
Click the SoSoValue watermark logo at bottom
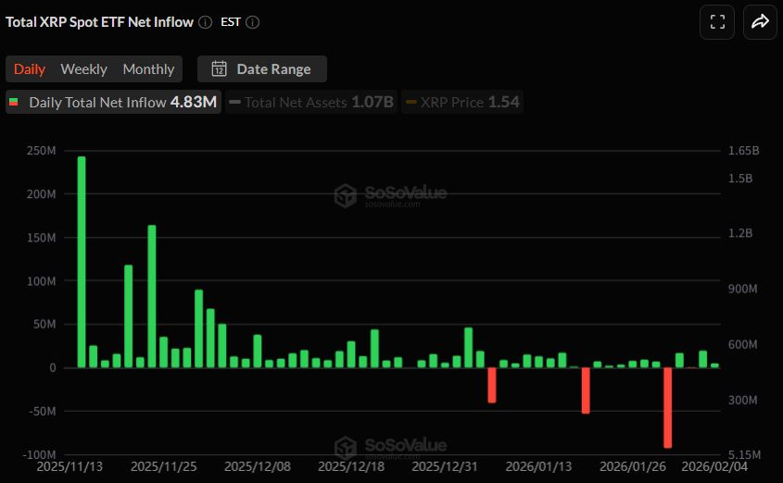[346, 448]
